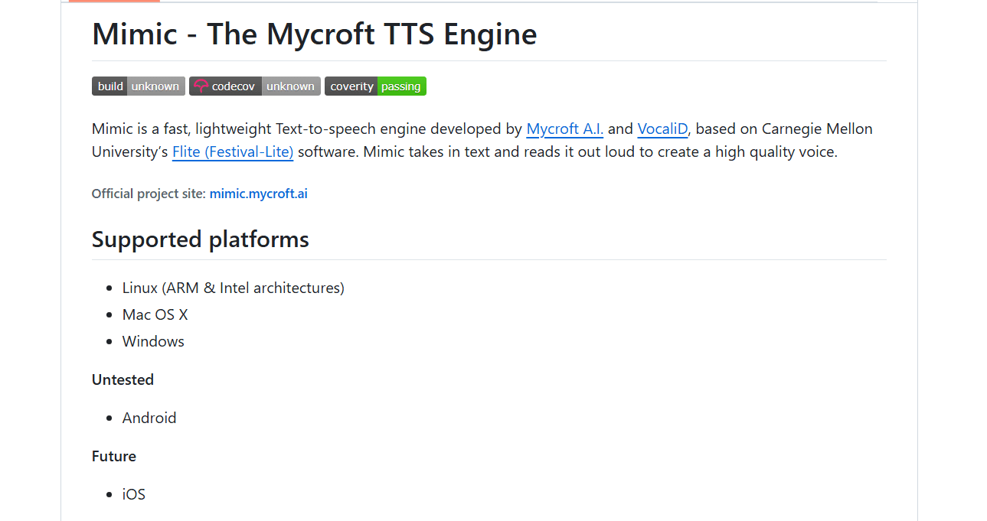
Task: Click the coverity passing badge
Action: tap(375, 86)
